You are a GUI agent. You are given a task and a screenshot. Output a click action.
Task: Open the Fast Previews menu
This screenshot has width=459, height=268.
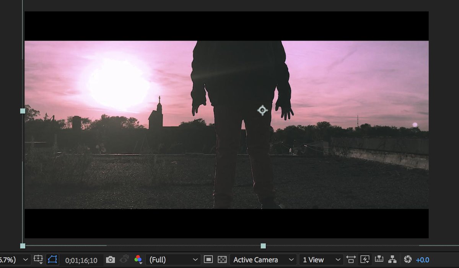[x=365, y=260]
